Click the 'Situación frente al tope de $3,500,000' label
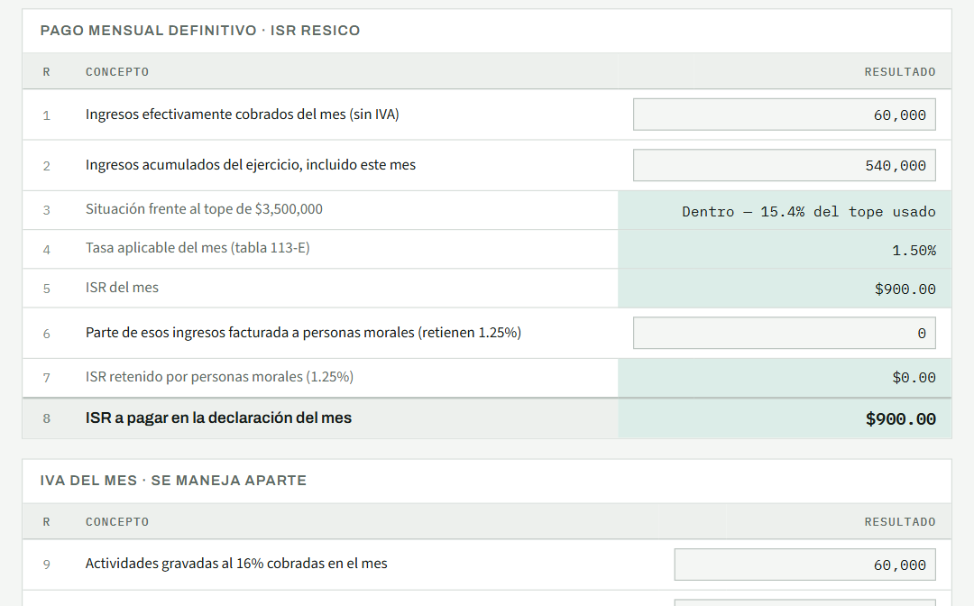The height and width of the screenshot is (606, 974). point(204,209)
